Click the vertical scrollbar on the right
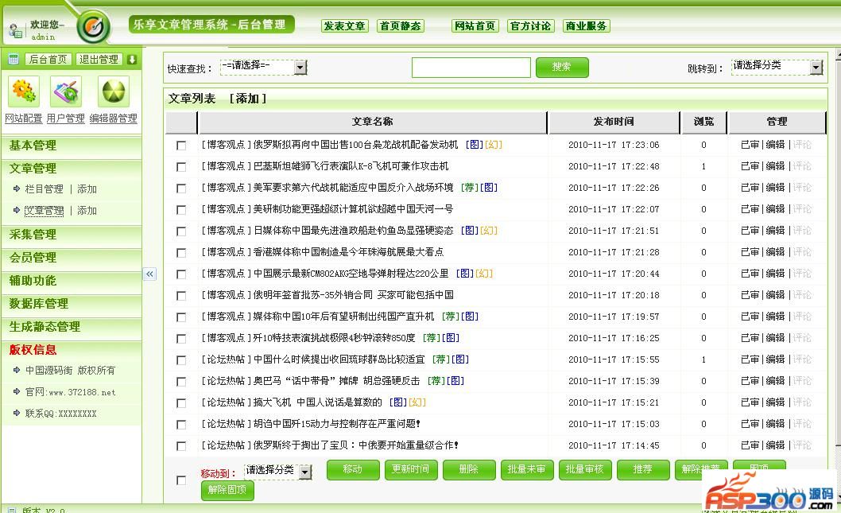 (839, 251)
